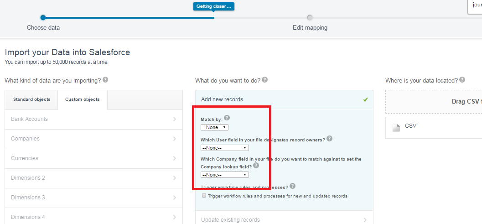This screenshot has width=482, height=224.
Task: Expand Bank Accounts chevron arrow
Action: click(x=174, y=119)
